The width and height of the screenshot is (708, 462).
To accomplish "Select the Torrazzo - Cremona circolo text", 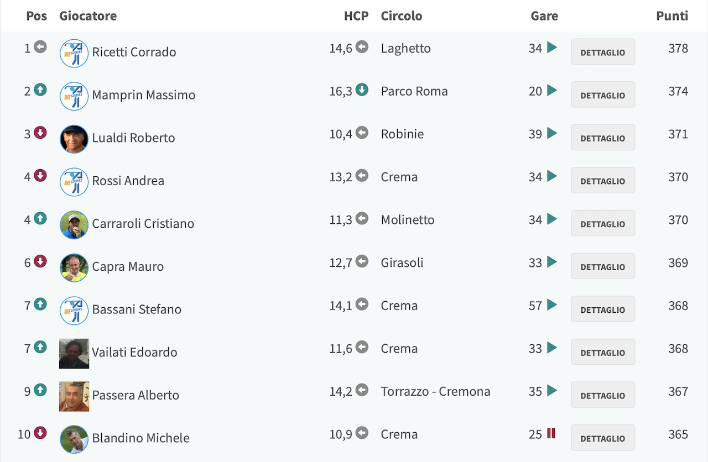I will pyautogui.click(x=436, y=391).
